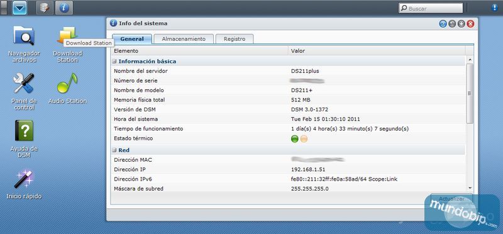503x234 pixels.
Task: Select the Nombre del servidor row
Action: (288, 71)
